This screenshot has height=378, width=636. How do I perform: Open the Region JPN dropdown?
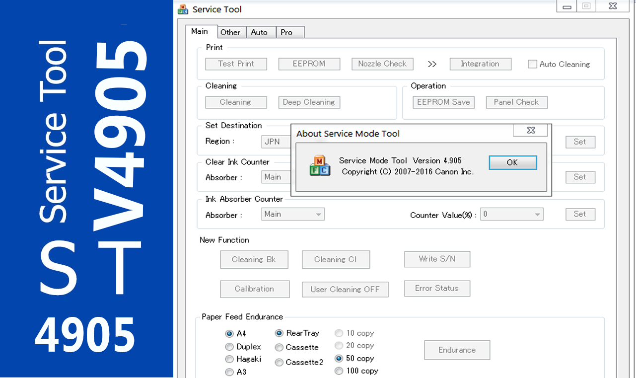pyautogui.click(x=277, y=142)
